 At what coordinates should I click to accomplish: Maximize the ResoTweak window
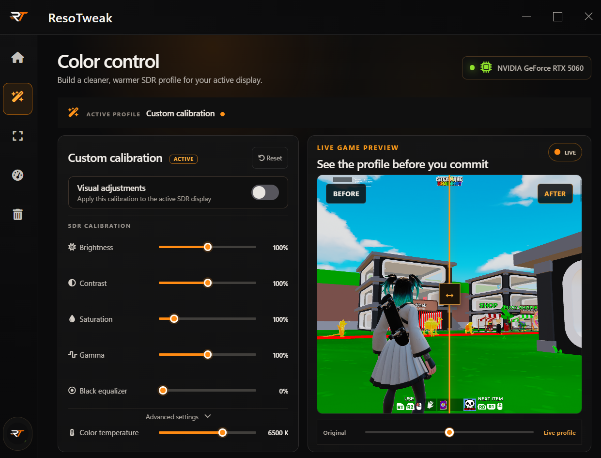click(x=557, y=16)
